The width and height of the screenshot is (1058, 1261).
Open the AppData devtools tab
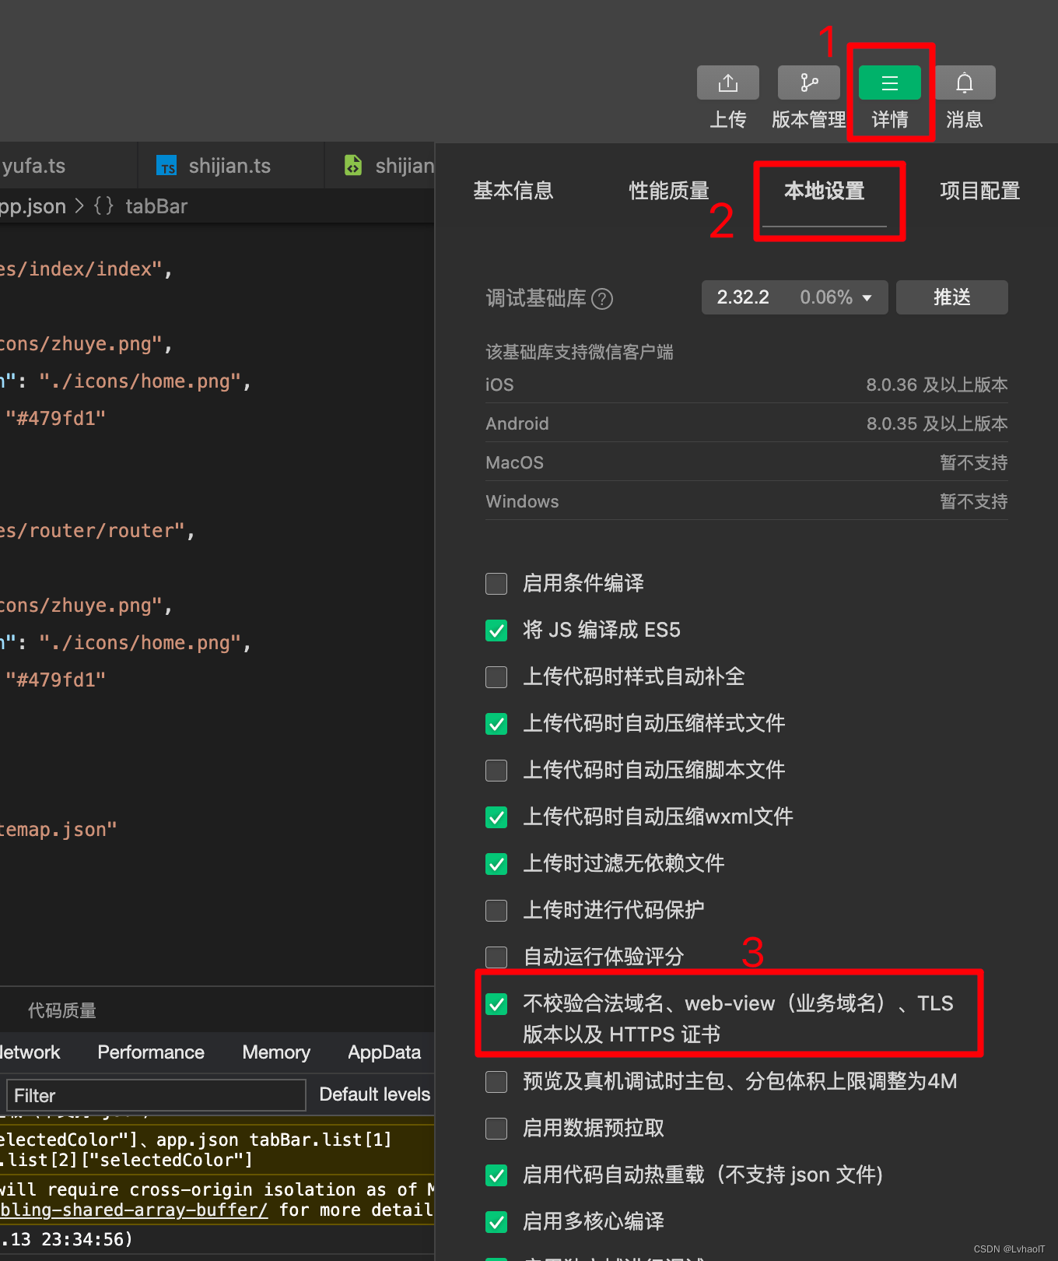(x=384, y=1052)
